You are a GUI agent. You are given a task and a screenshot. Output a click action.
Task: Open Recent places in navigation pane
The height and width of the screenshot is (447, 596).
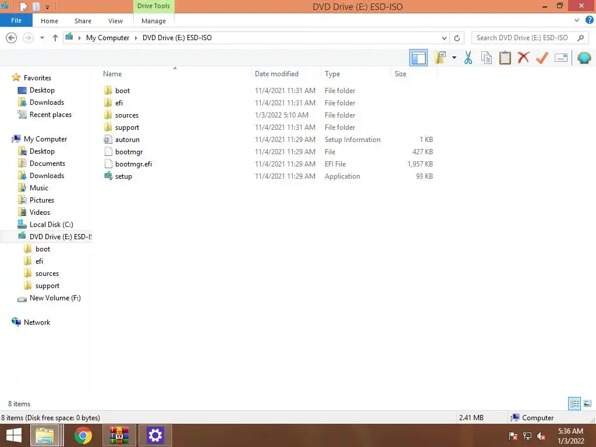coord(50,115)
